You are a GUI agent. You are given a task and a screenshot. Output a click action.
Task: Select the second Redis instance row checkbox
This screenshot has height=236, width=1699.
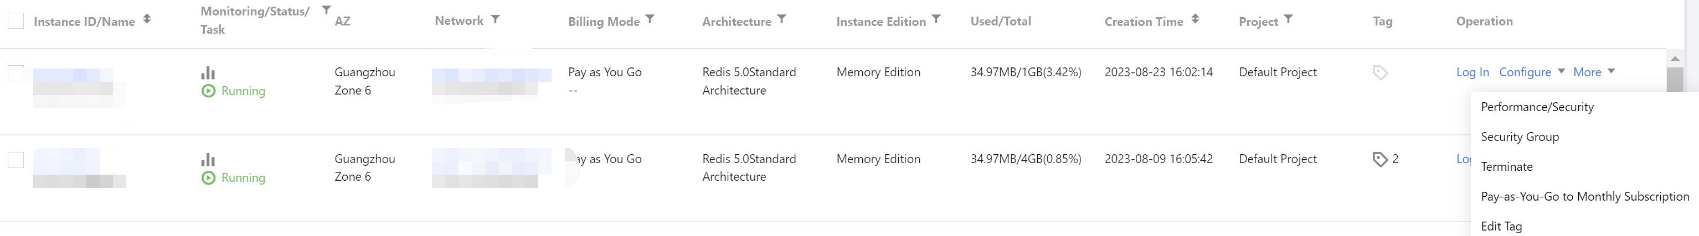click(x=16, y=159)
